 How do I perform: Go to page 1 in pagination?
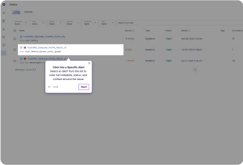click(x=195, y=70)
